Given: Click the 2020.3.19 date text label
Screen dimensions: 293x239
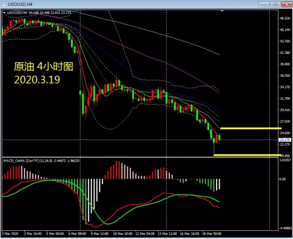Looking at the screenshot, I should 37,80.
